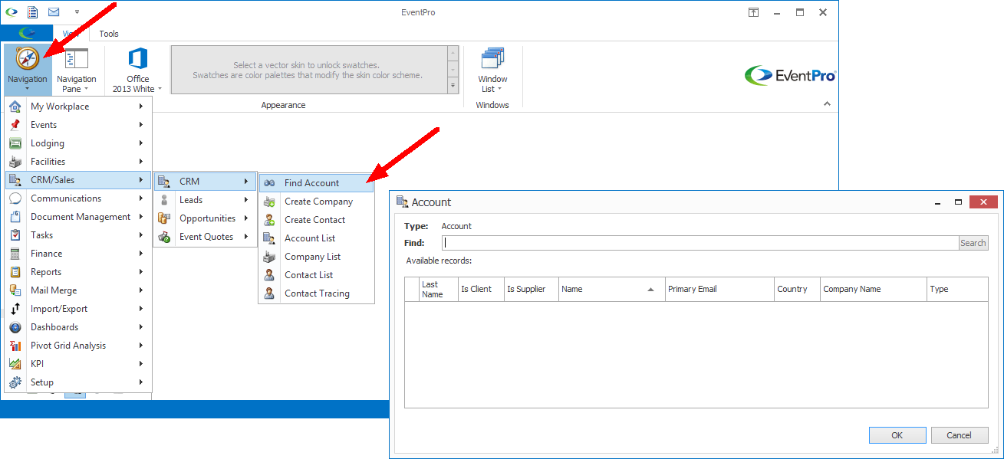Screen dimensions: 1004x459
Task: Expand the Finance submenu arrow
Action: point(141,254)
